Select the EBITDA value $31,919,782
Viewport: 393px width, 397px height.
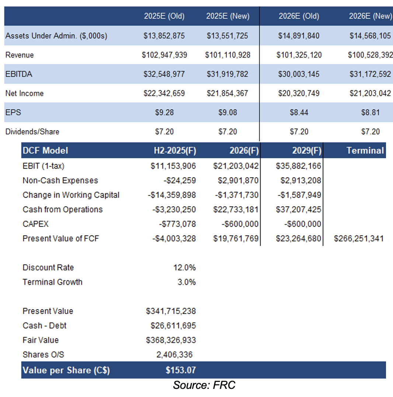pyautogui.click(x=227, y=74)
